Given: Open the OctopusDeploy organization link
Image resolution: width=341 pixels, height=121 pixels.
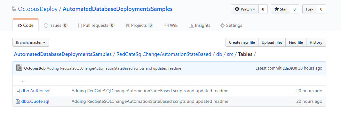Looking at the screenshot, I should pos(38,9).
